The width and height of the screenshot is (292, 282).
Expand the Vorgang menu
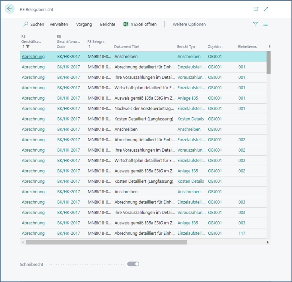point(84,24)
